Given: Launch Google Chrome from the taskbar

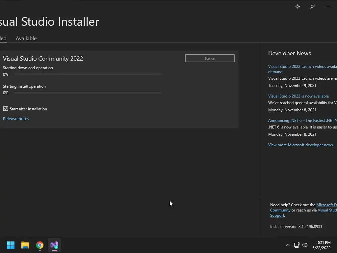Looking at the screenshot, I should 40,245.
